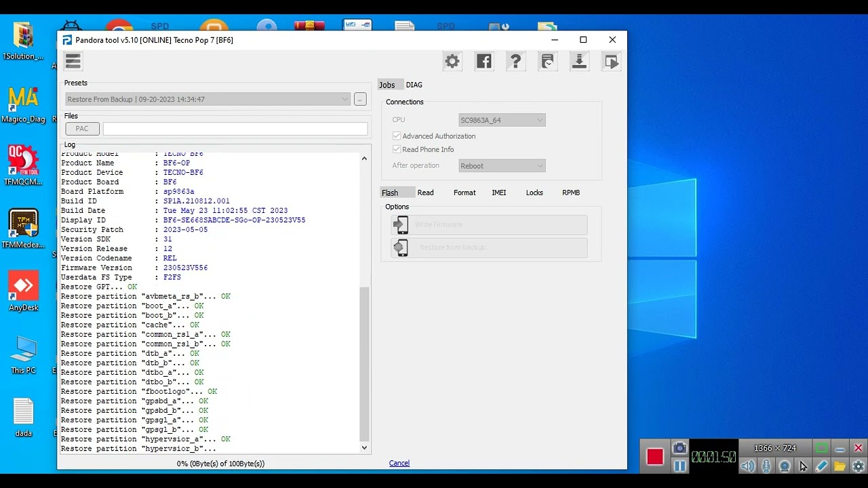
Task: Click the recorder 1366 × 724 resolution button
Action: pos(775,448)
